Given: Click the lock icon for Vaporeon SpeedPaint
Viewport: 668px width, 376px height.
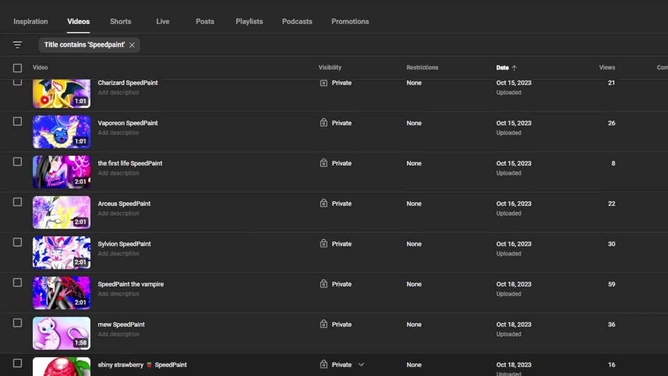Looking at the screenshot, I should [x=324, y=123].
